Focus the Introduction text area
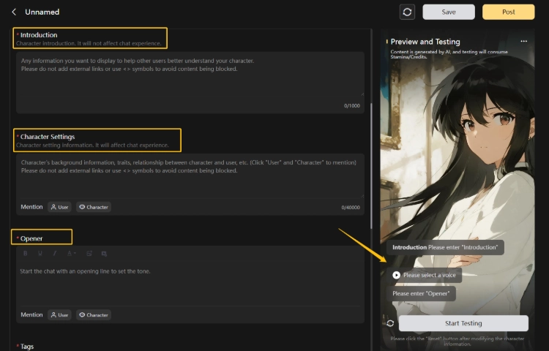Image resolution: width=549 pixels, height=351 pixels. pyautogui.click(x=190, y=83)
